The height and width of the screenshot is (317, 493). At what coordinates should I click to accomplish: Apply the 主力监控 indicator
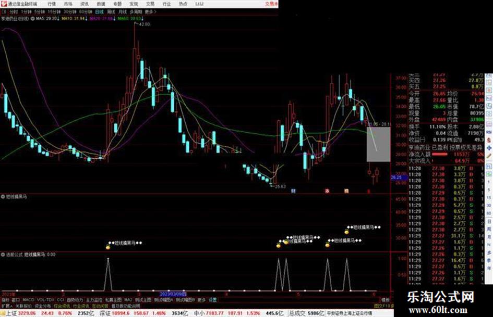pyautogui.click(x=94, y=300)
